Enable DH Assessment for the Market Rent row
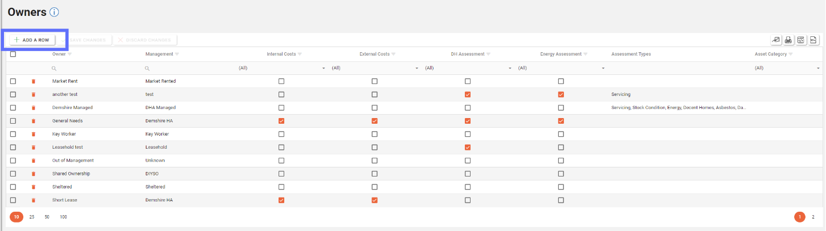 coord(468,81)
